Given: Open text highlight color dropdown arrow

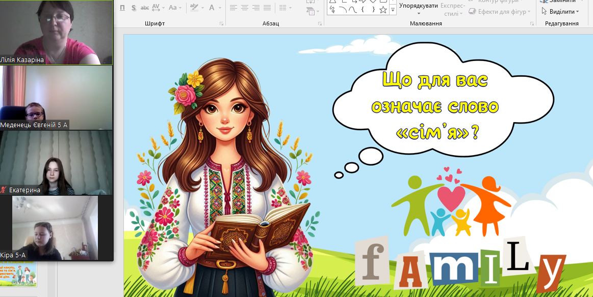Looking at the screenshot, I should pos(202,8).
